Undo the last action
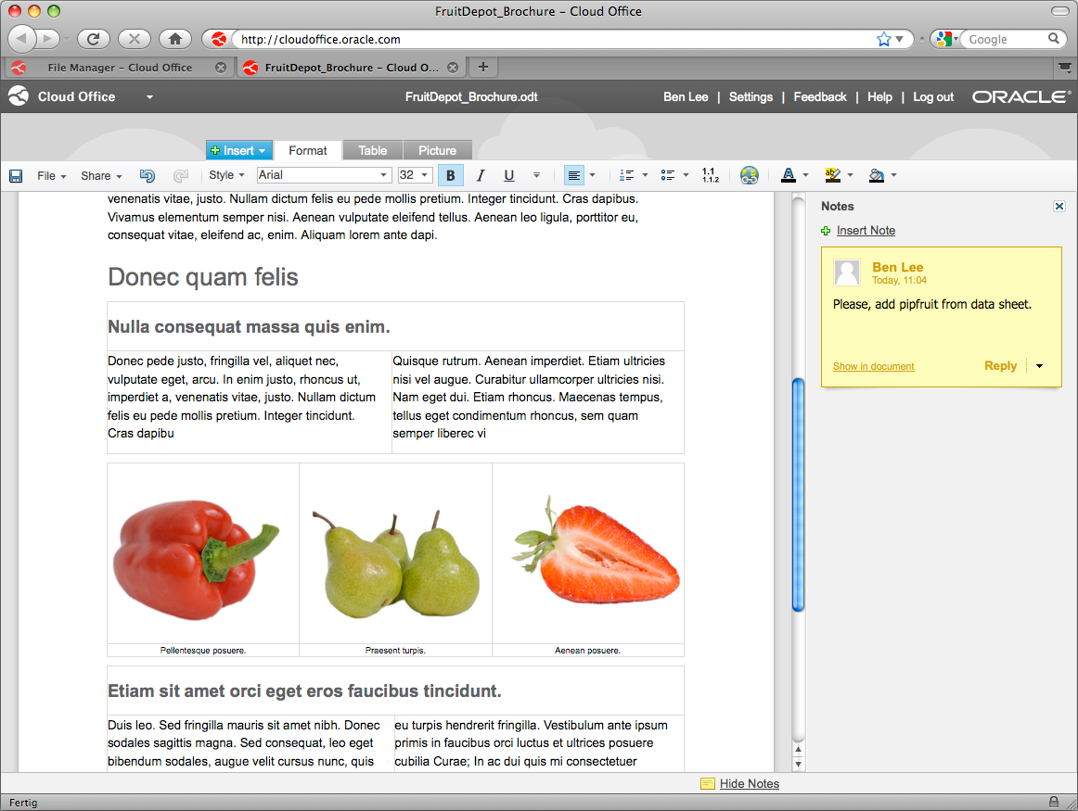This screenshot has height=811, width=1078. pos(148,176)
